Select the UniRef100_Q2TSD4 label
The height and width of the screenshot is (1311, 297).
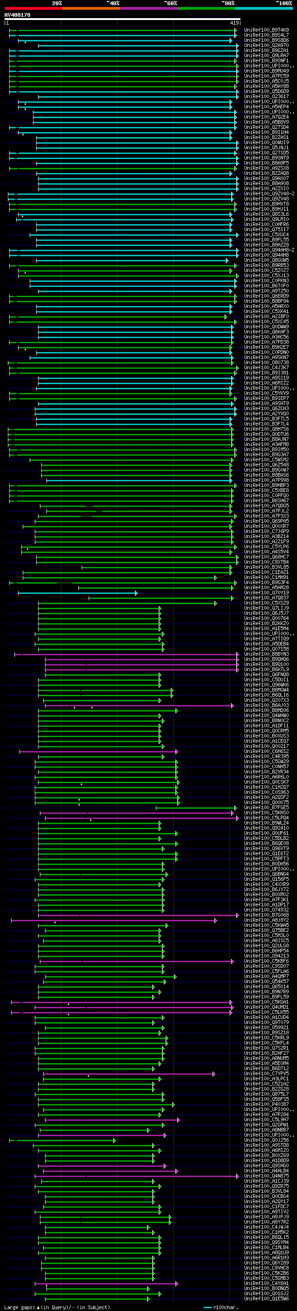coord(266,127)
